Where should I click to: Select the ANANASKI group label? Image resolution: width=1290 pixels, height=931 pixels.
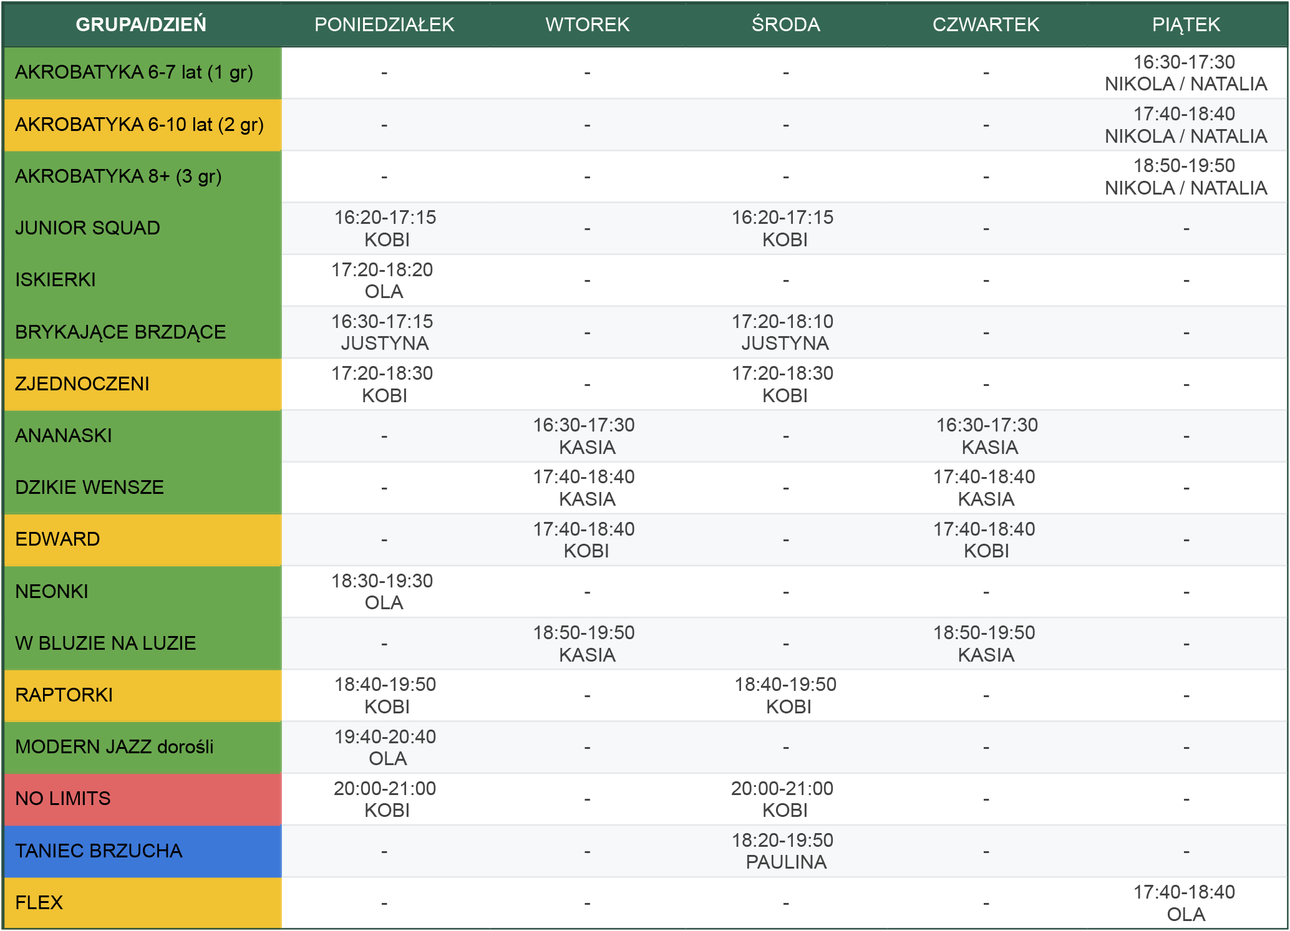tap(143, 435)
